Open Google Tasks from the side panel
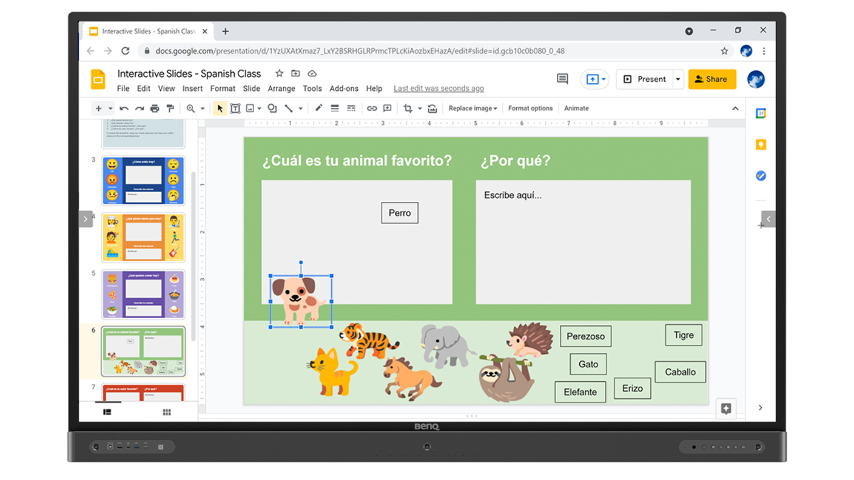 pyautogui.click(x=761, y=176)
